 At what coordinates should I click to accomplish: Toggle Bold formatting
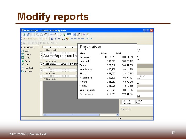coord(52,39)
